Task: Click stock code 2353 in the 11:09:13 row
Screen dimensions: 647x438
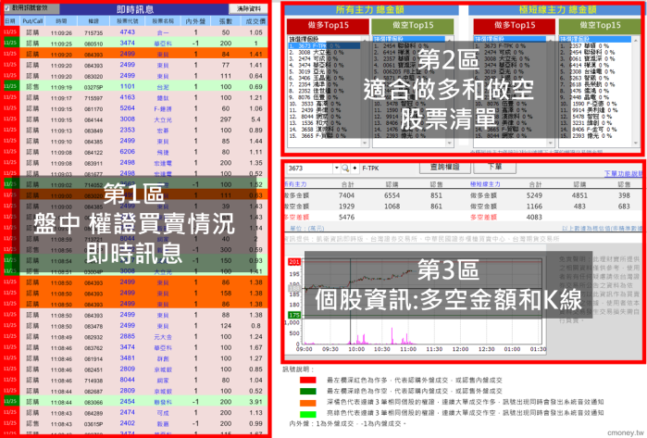Action: coord(127,130)
